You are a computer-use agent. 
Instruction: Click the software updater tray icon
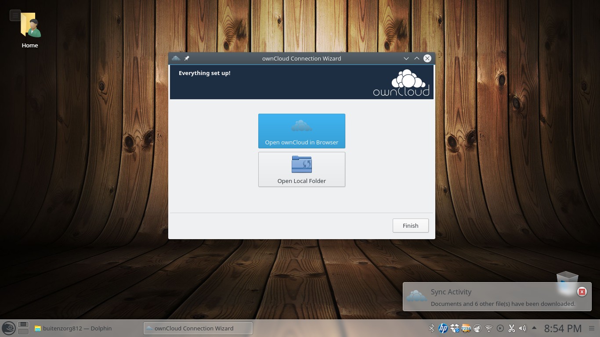(455, 328)
